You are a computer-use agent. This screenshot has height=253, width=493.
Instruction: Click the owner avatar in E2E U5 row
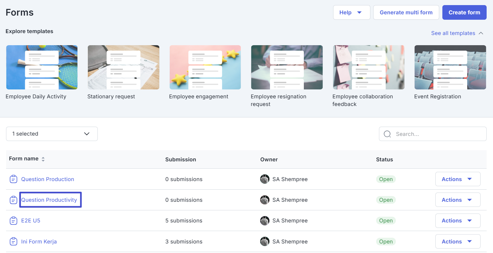coord(265,221)
